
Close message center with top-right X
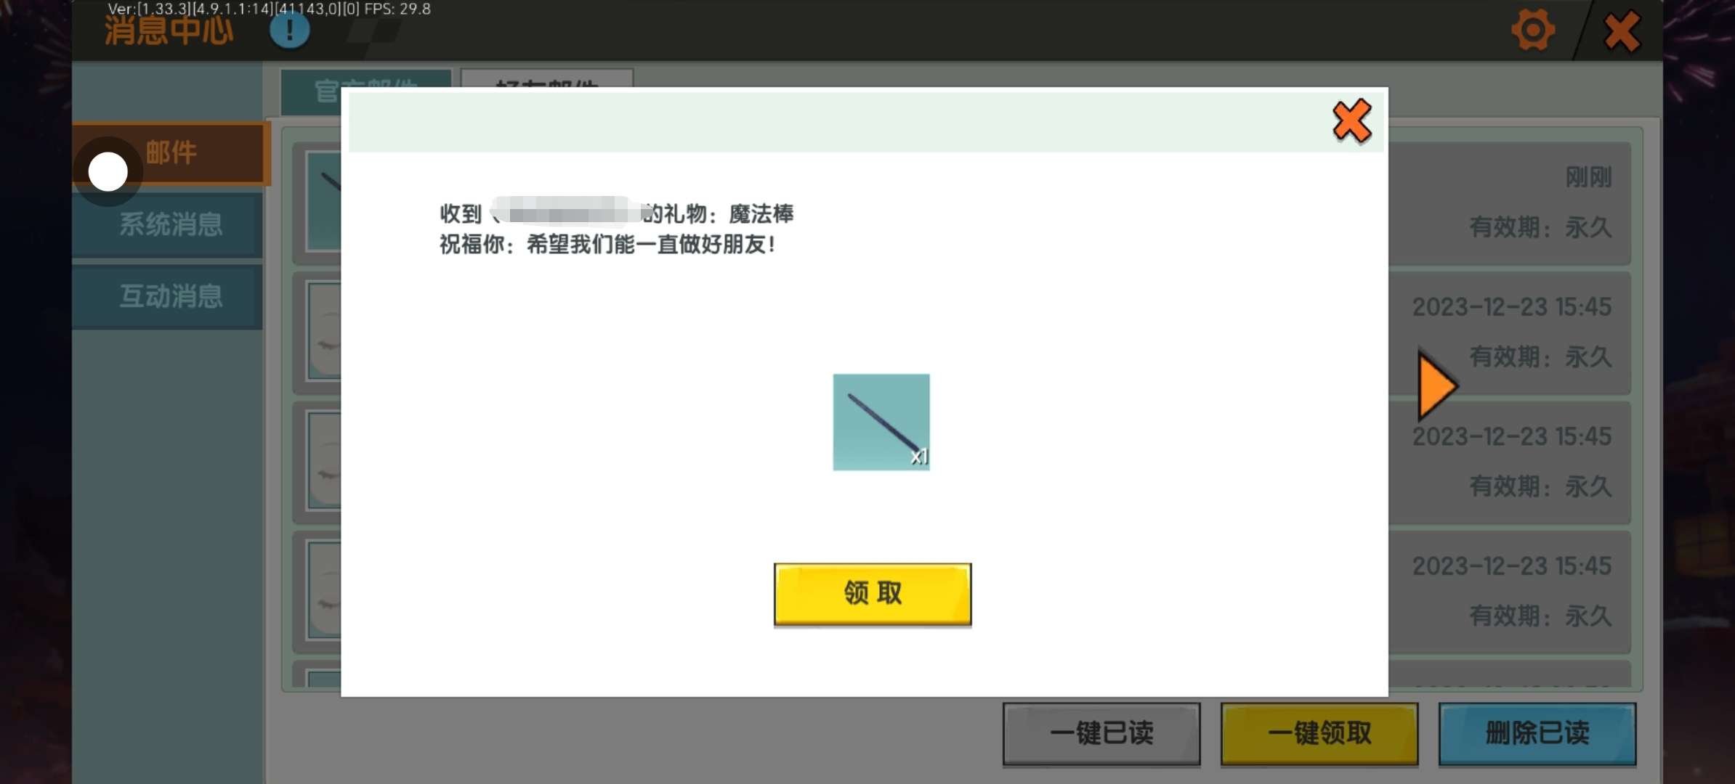tap(1622, 30)
